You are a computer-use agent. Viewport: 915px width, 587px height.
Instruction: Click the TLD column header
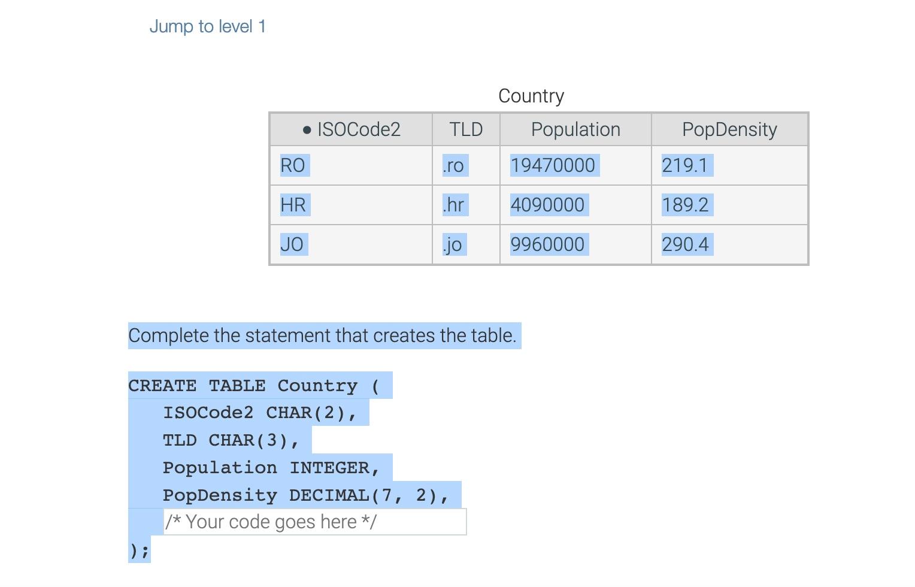[466, 129]
